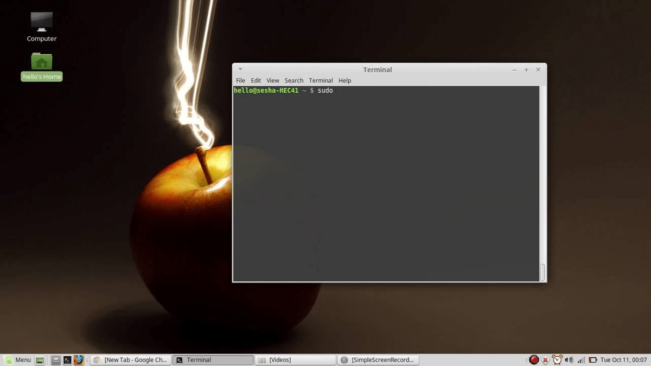Click the red recording indicator in tray
This screenshot has width=651, height=366.
pyautogui.click(x=534, y=360)
